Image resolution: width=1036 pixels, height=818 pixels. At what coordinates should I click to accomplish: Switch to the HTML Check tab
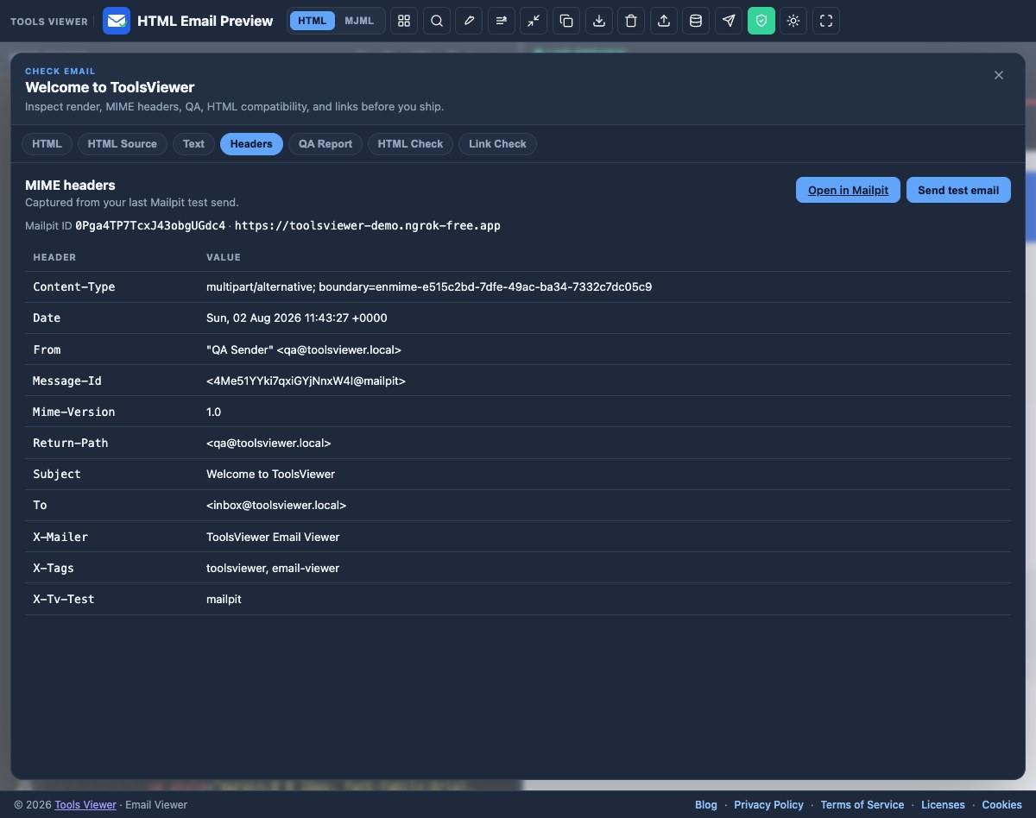coord(410,144)
